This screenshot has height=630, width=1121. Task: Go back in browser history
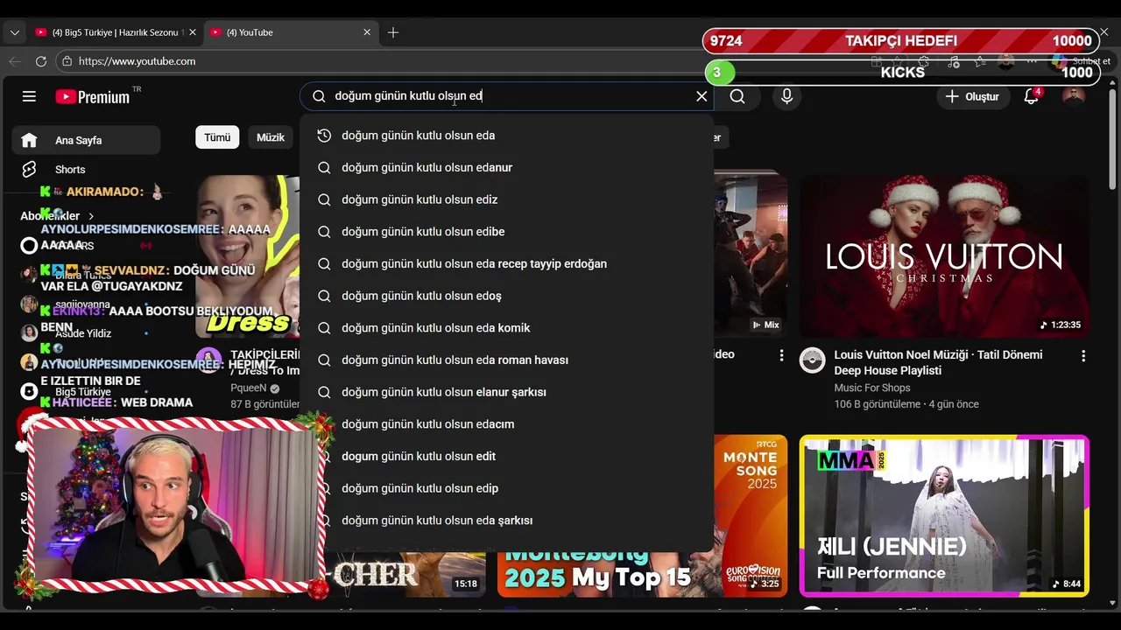pos(15,61)
